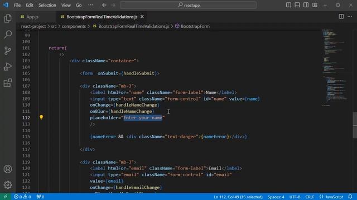
Task: Expand the hidden menus ellipsis in menu bar
Action: tap(90, 5)
